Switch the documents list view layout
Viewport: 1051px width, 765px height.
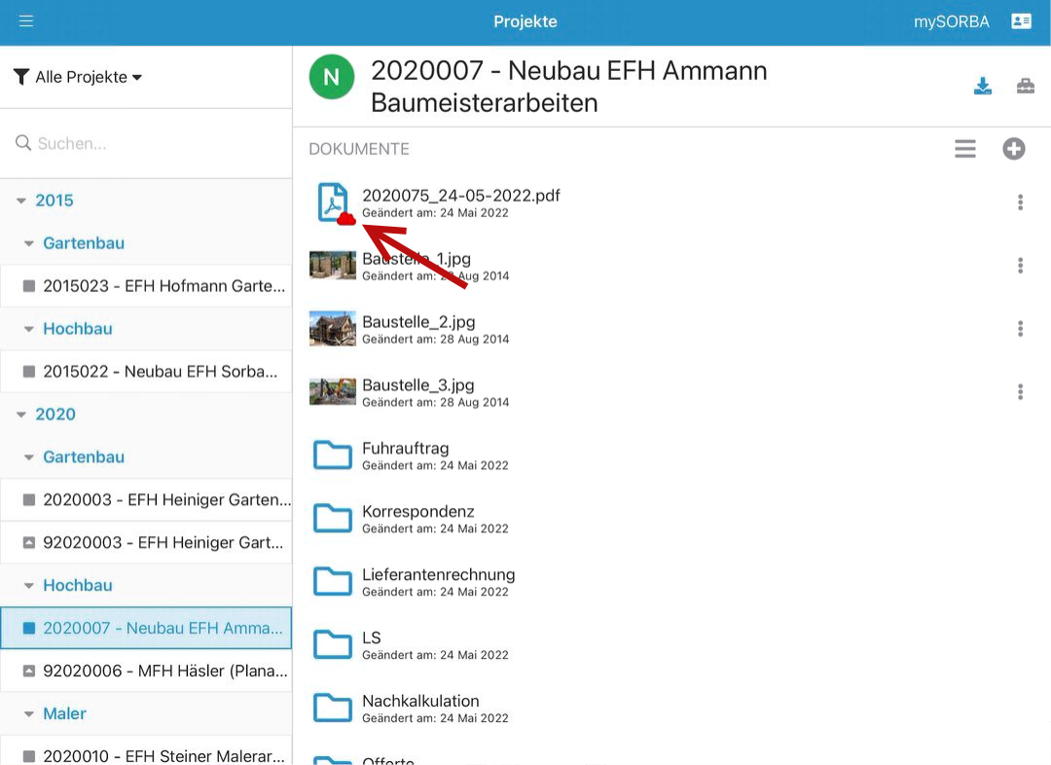(964, 149)
